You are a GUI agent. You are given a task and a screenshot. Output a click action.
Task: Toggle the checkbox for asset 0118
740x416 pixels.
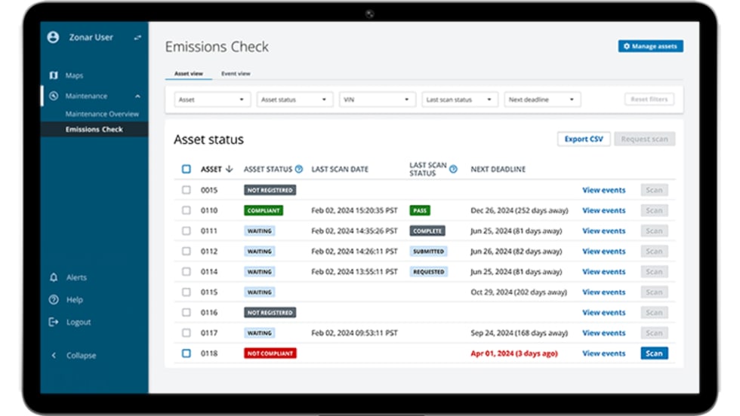click(187, 353)
